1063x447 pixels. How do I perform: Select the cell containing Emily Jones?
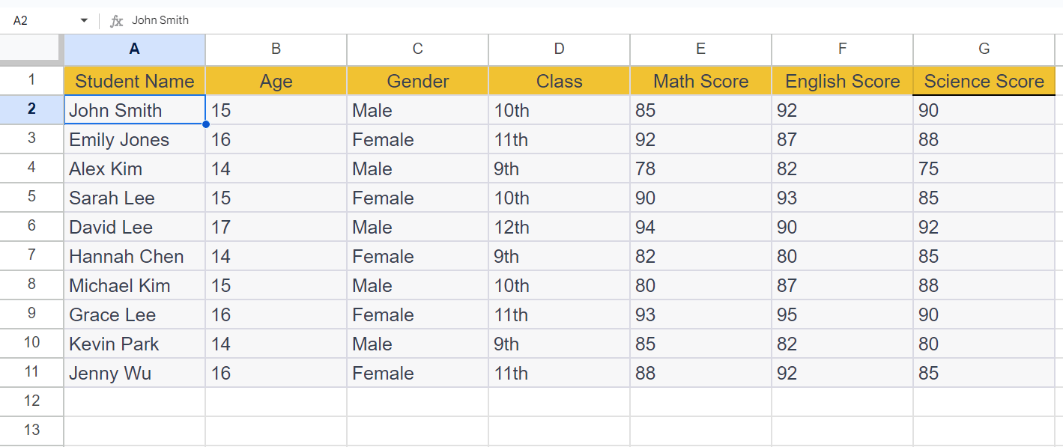point(134,139)
